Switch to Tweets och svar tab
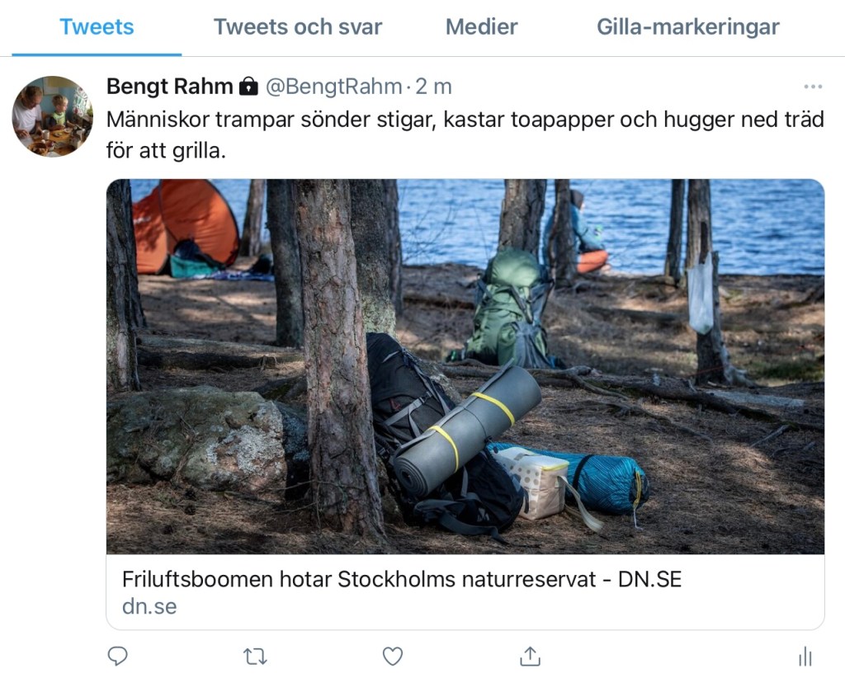Viewport: 845px width, 678px height. pos(298,27)
